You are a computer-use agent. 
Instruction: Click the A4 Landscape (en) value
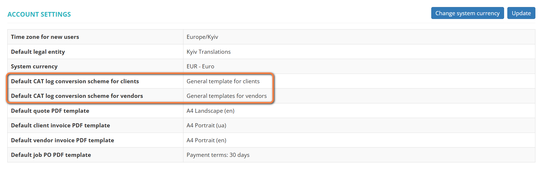(210, 111)
